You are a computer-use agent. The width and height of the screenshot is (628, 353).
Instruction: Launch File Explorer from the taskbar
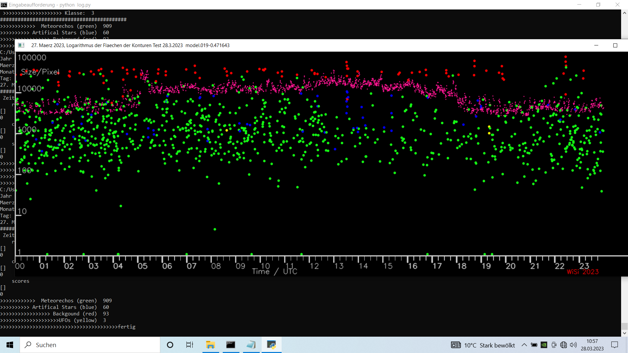(x=210, y=345)
